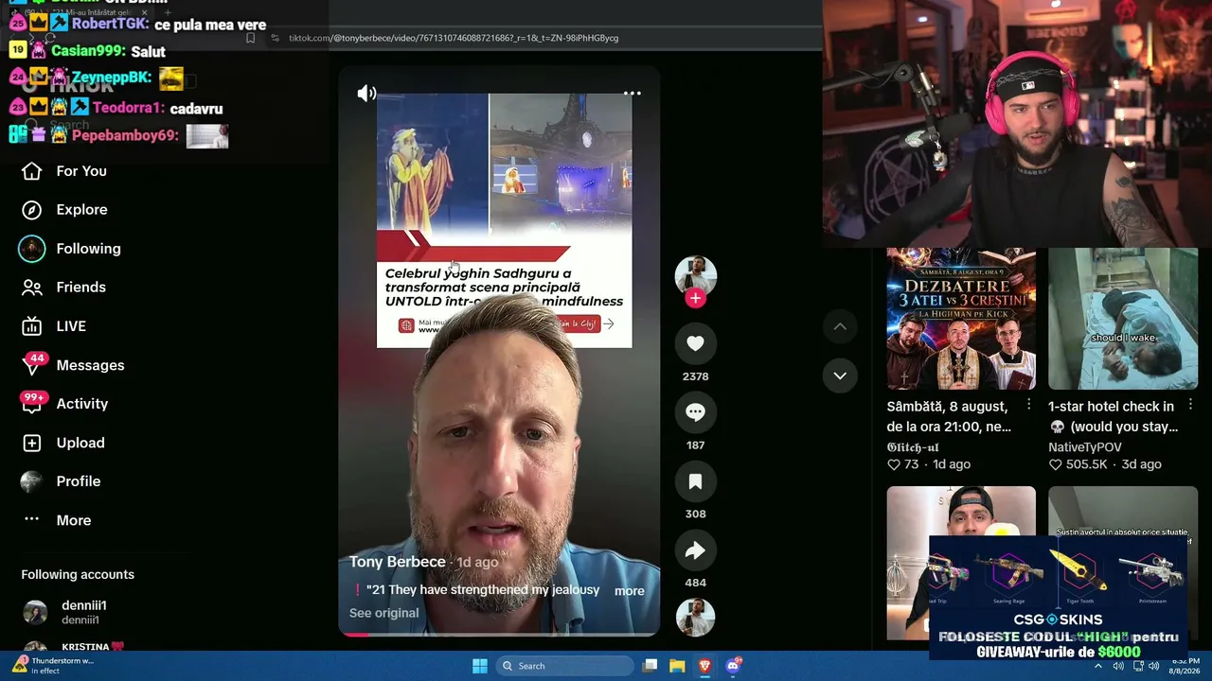Screen dimensions: 1212x681
Task: Open the '1-star hotel check in' video thumbnail
Action: 1123,319
